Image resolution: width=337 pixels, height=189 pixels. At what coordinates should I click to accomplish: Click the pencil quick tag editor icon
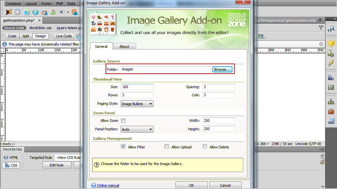(x=322, y=162)
